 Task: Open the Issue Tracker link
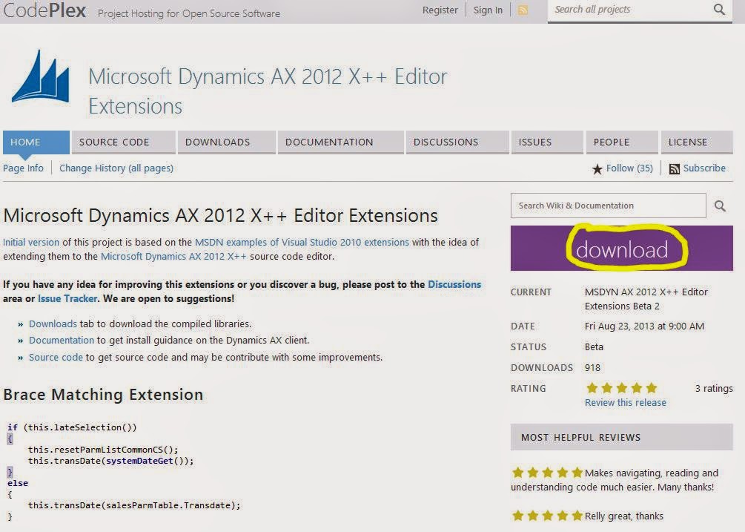[x=67, y=298]
